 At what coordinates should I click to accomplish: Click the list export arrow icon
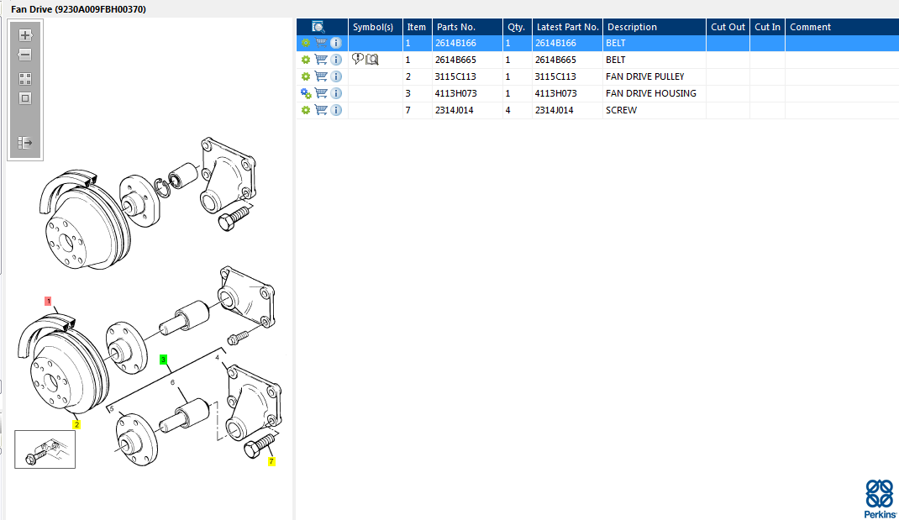25,143
